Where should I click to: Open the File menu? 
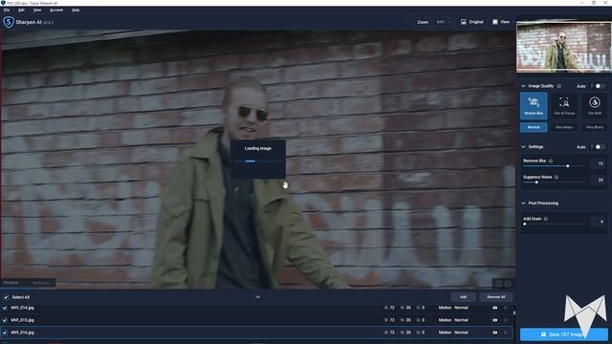pyautogui.click(x=7, y=10)
